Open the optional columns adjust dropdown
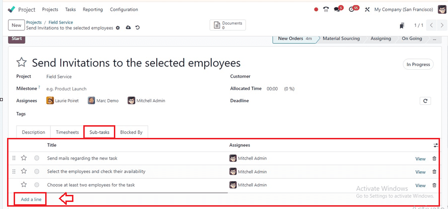Viewport: 448px width, 209px height. click(x=435, y=145)
